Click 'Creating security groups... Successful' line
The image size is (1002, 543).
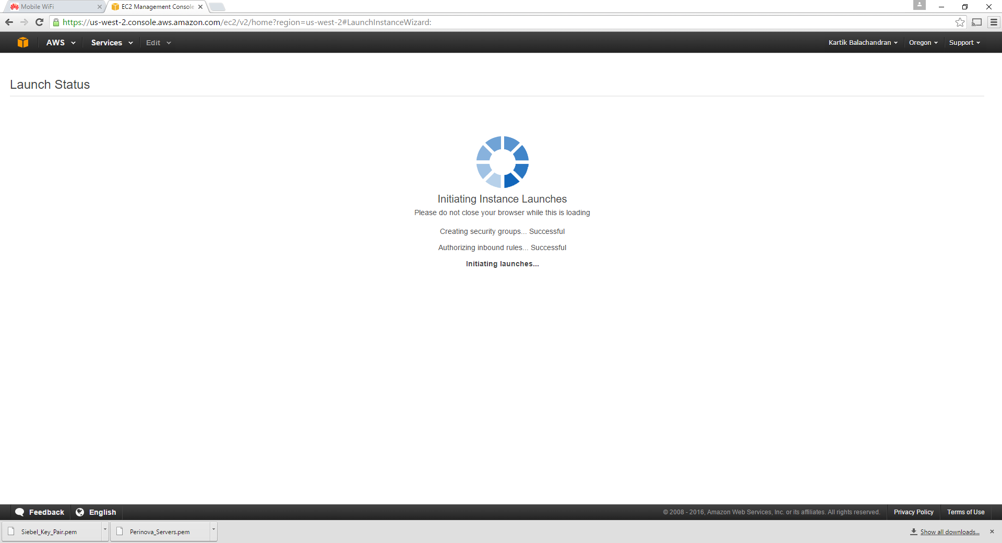point(502,231)
